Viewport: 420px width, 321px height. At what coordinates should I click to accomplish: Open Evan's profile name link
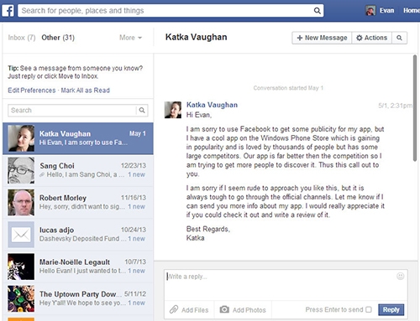(386, 11)
